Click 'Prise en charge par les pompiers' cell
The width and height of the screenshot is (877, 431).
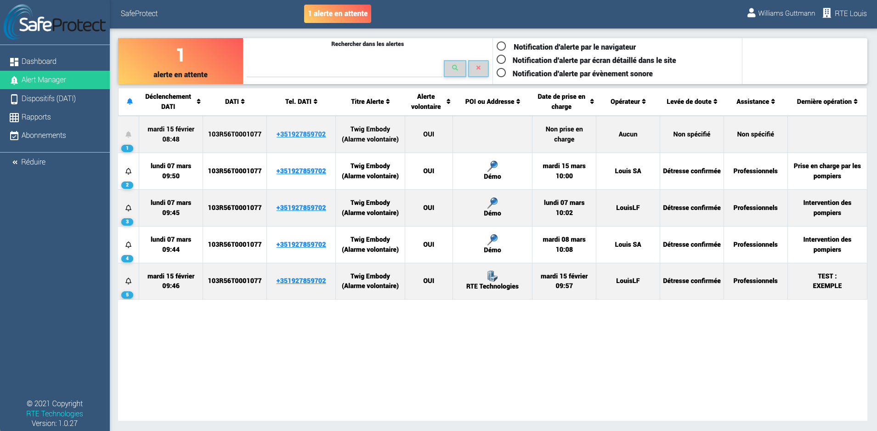click(827, 171)
